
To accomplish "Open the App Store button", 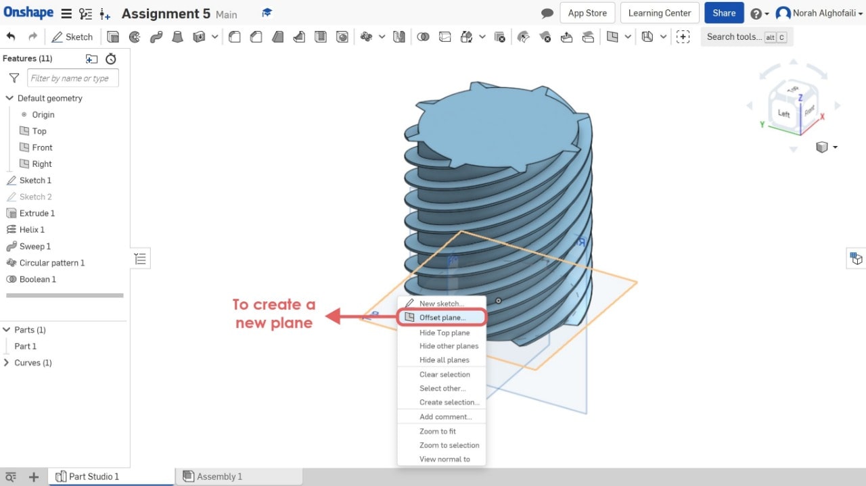I will pos(587,13).
